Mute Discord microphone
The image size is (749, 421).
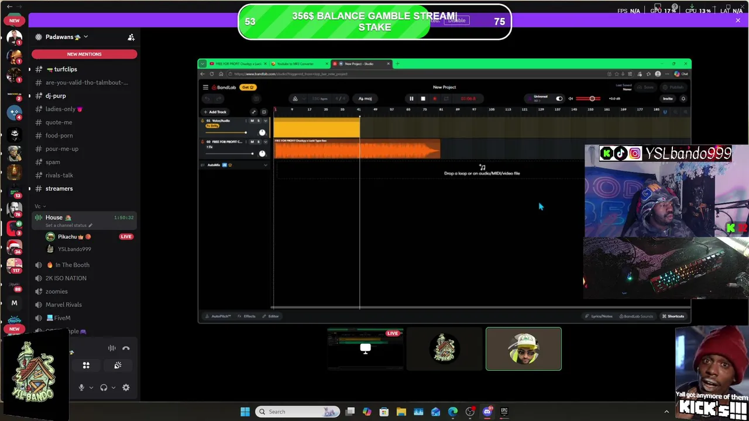(81, 387)
